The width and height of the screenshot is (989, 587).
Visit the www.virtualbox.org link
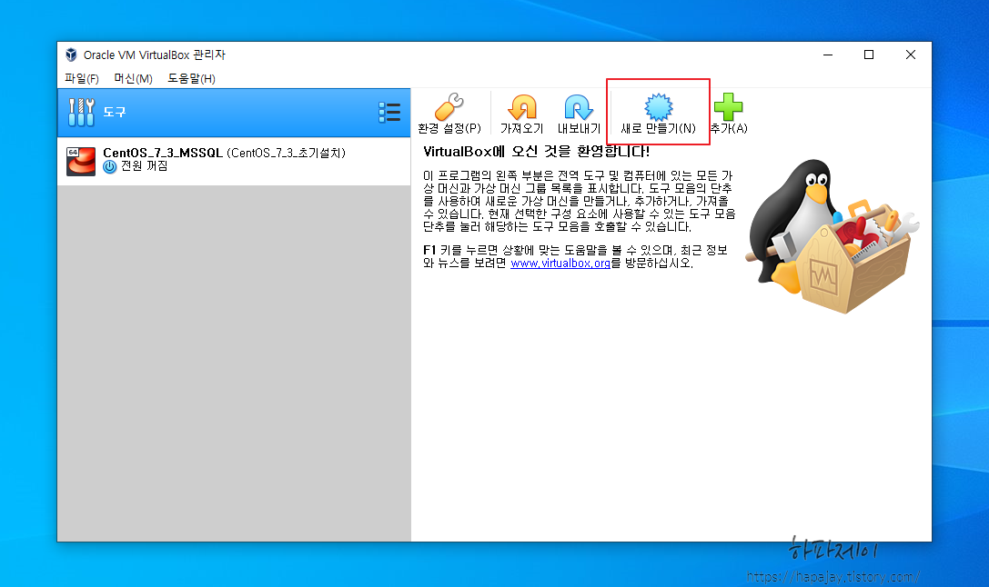click(560, 264)
